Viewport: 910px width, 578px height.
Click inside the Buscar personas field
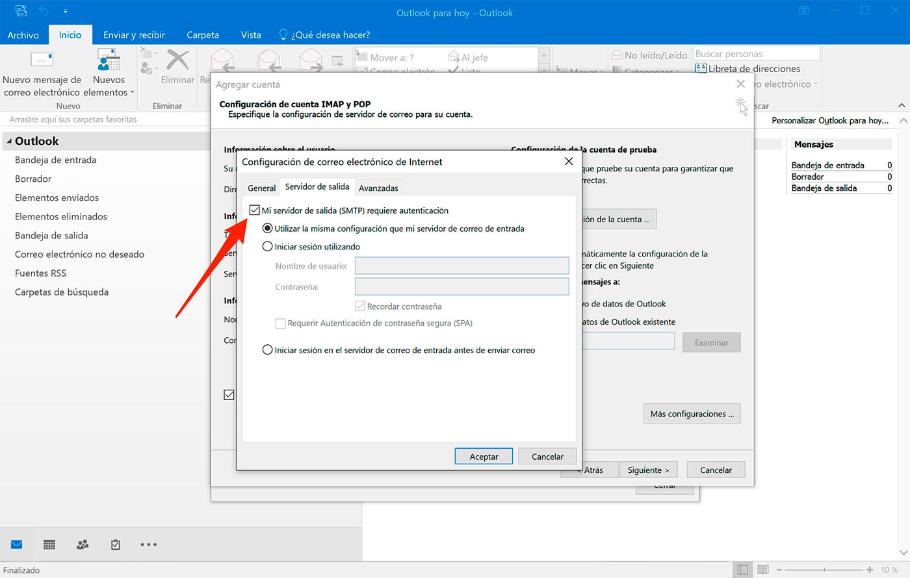[754, 53]
